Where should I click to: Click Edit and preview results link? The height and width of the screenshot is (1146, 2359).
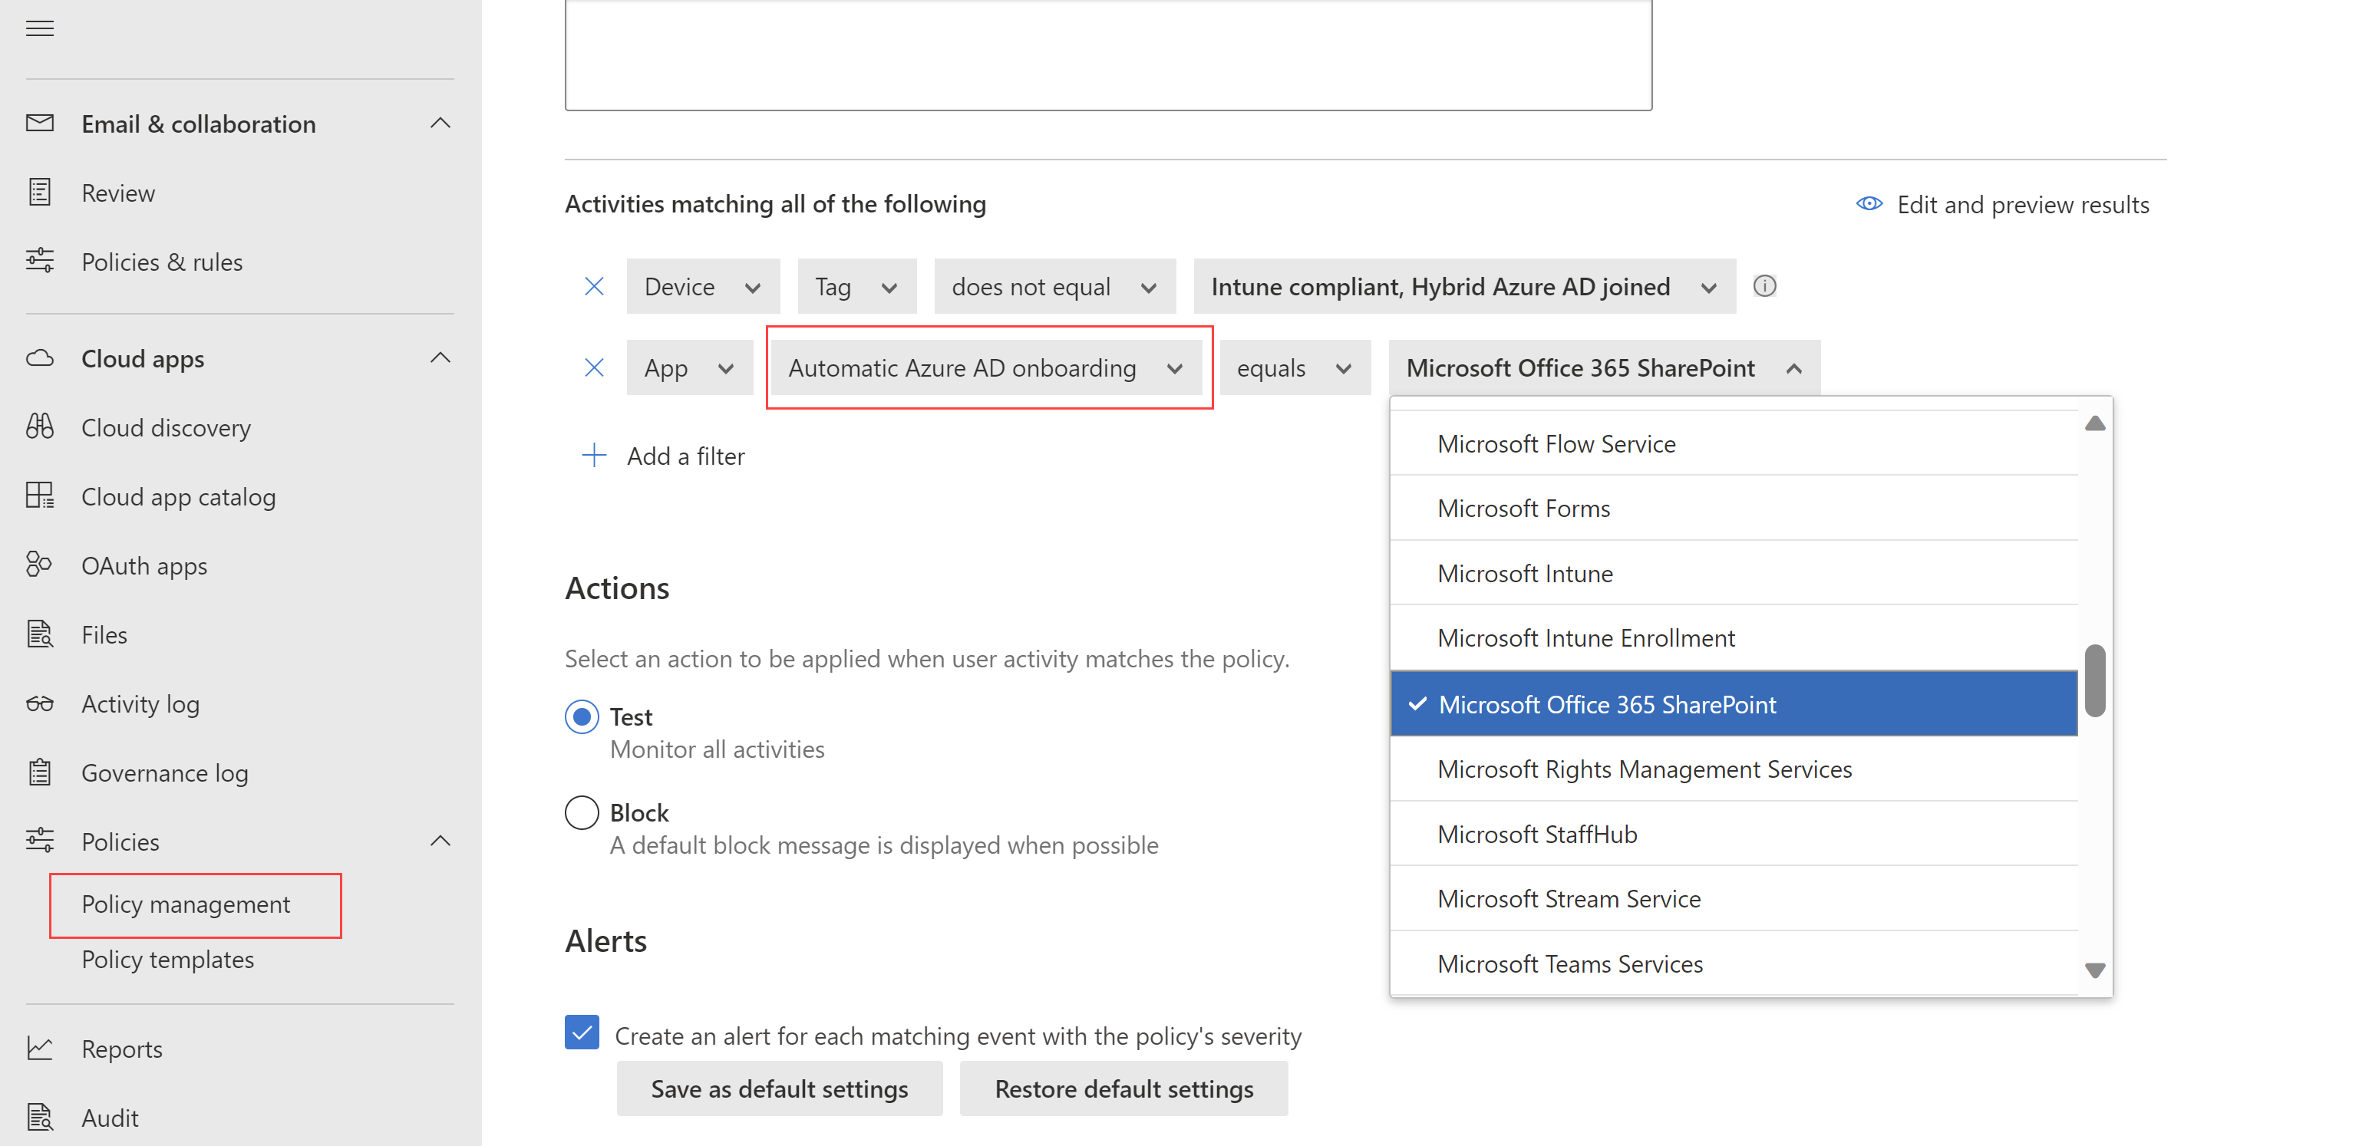2016,203
